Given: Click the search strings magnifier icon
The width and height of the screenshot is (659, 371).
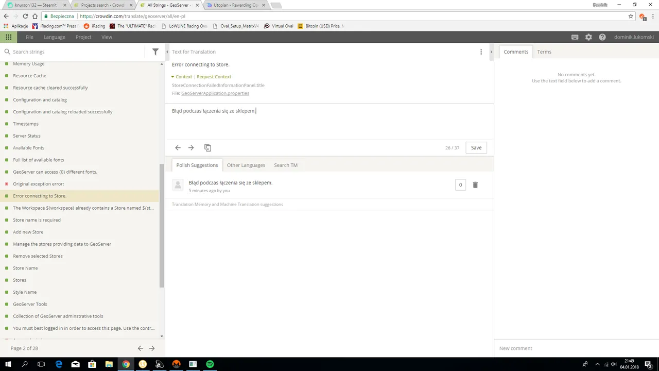Looking at the screenshot, I should coord(7,52).
